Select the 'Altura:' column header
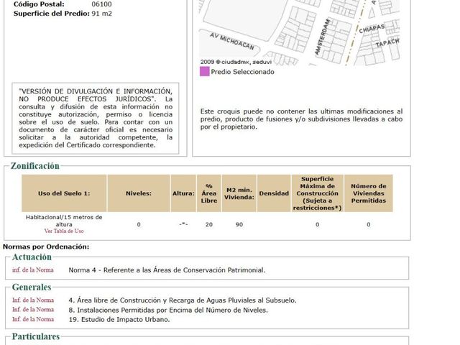Screen dimensions: 460x345 [183, 193]
